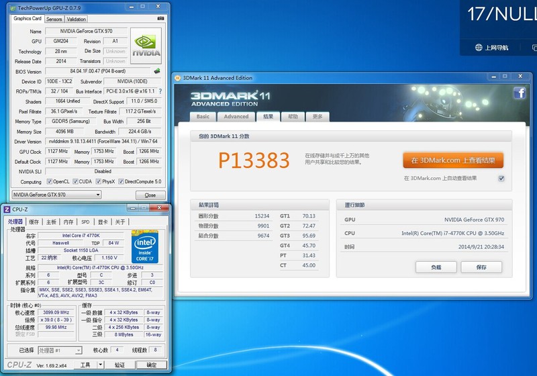Click the core speed value 3899.09 MHz
Viewport: 537px width, 376px height.
click(56, 312)
